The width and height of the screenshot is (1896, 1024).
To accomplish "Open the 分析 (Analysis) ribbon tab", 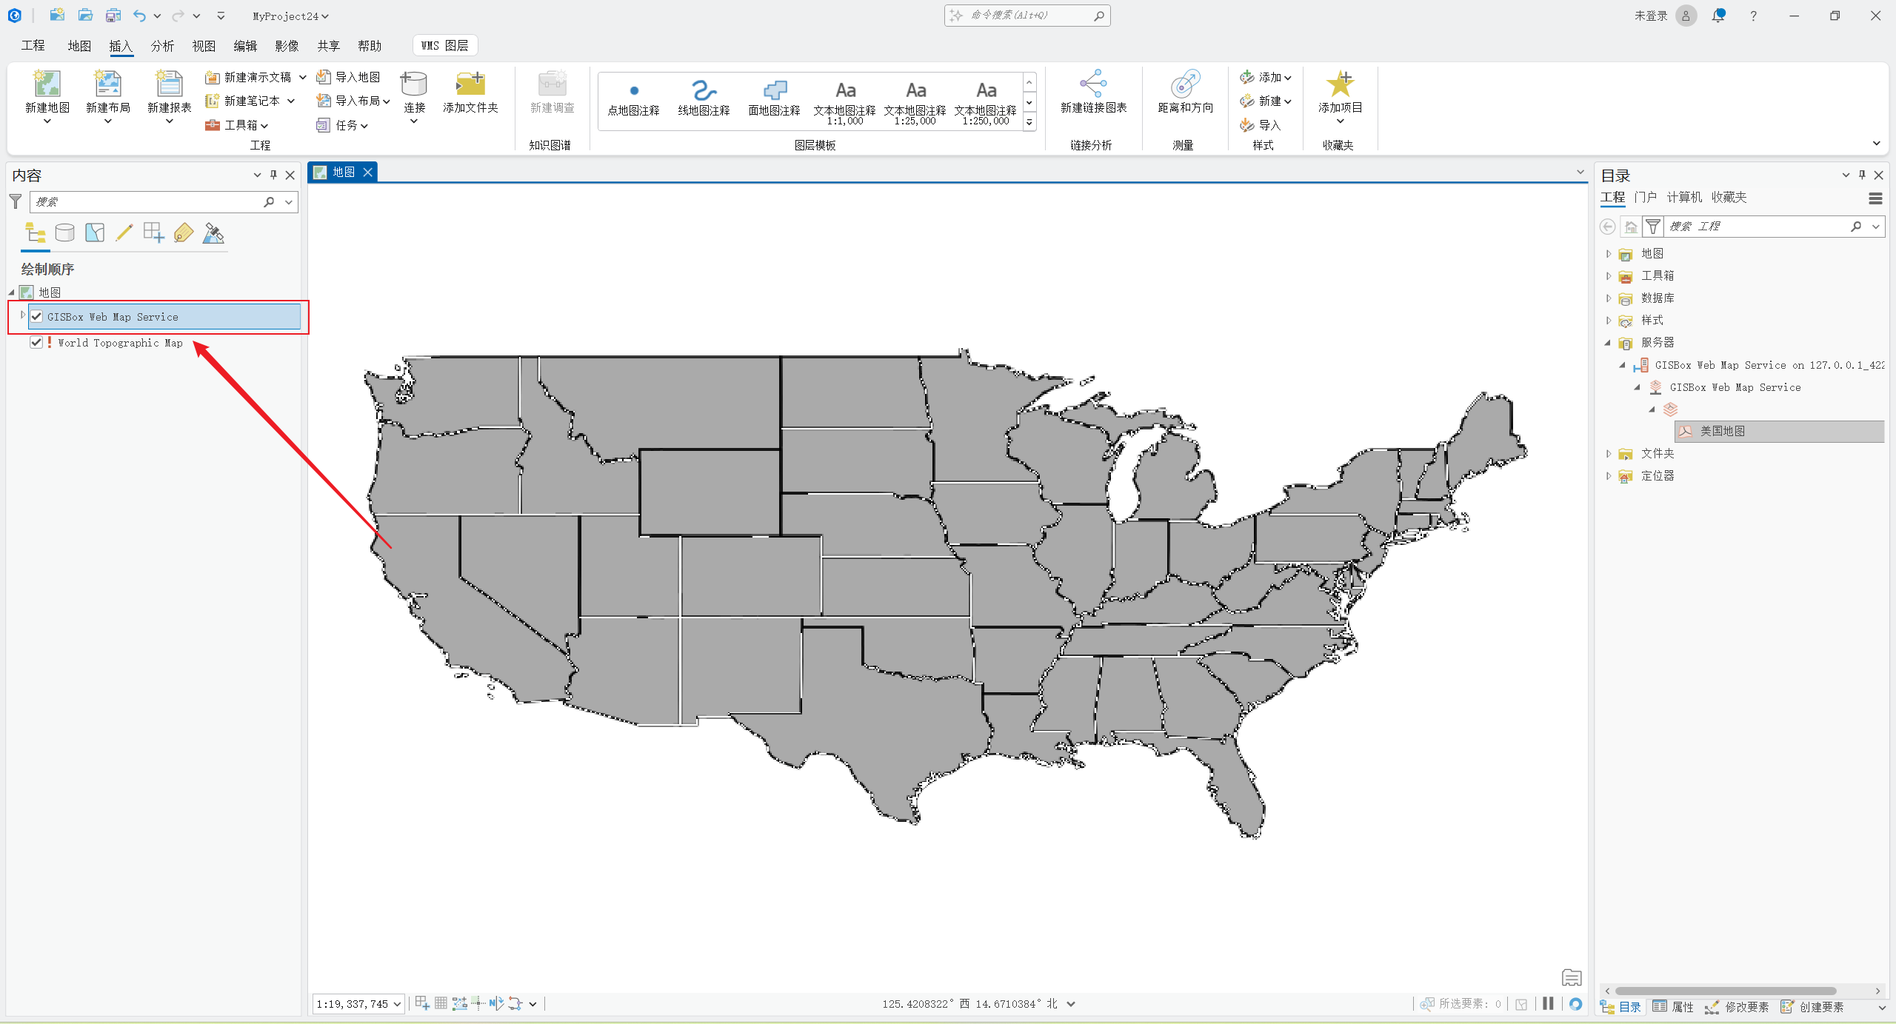I will tap(162, 46).
